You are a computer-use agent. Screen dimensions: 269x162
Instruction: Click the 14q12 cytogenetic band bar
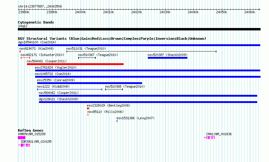[x=139, y=29]
